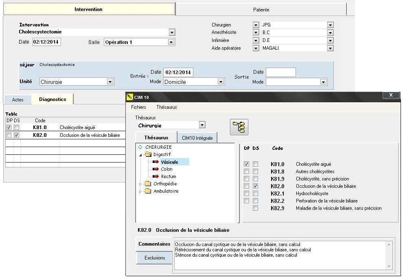Expand the Ambulatoire tree node

(140, 191)
